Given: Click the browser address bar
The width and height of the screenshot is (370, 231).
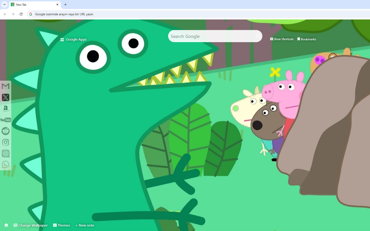Looking at the screenshot, I should [x=198, y=14].
